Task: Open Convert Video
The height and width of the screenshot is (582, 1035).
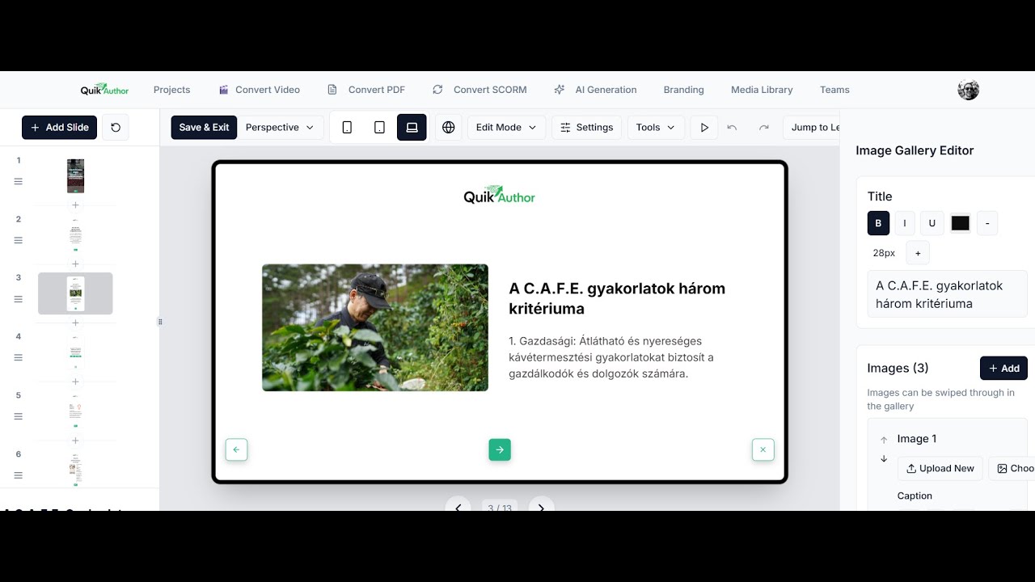Action: 259,90
